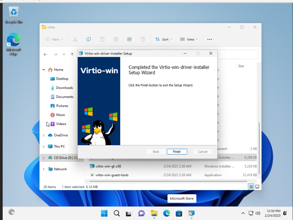293x220 pixels.
Task: Open the View dropdown in Explorer
Action: click(x=189, y=39)
